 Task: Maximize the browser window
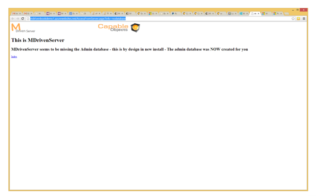298,9
